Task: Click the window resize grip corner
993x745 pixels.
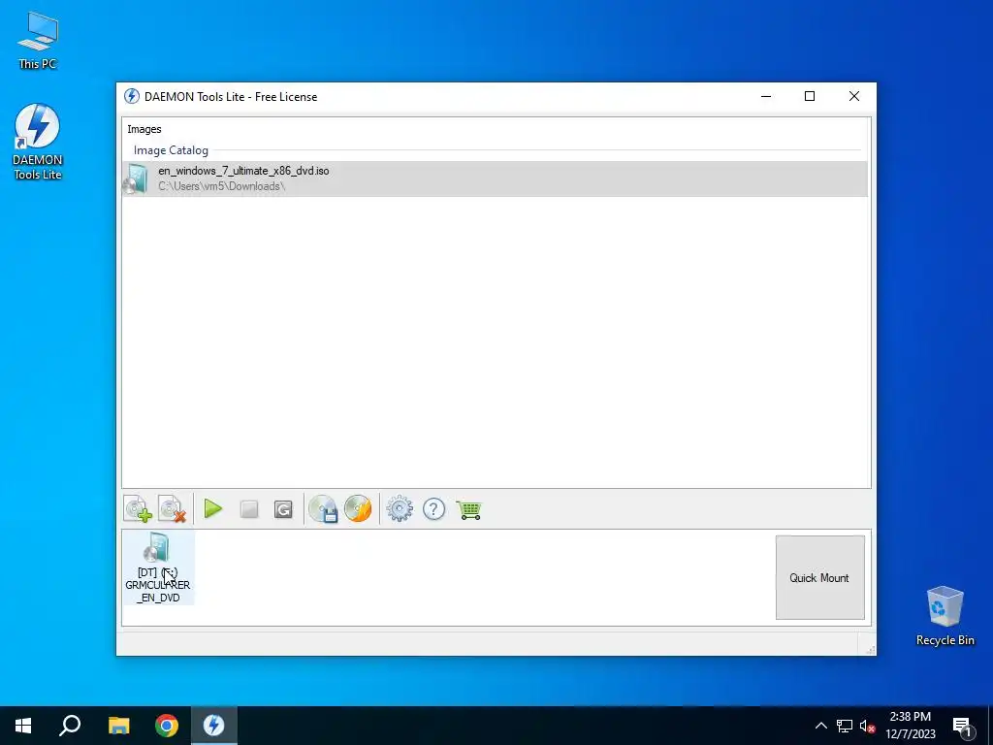Action: pos(870,649)
